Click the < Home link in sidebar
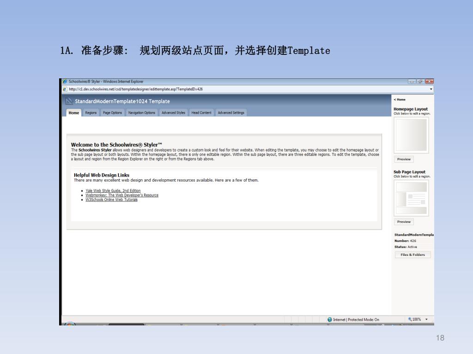 point(400,100)
